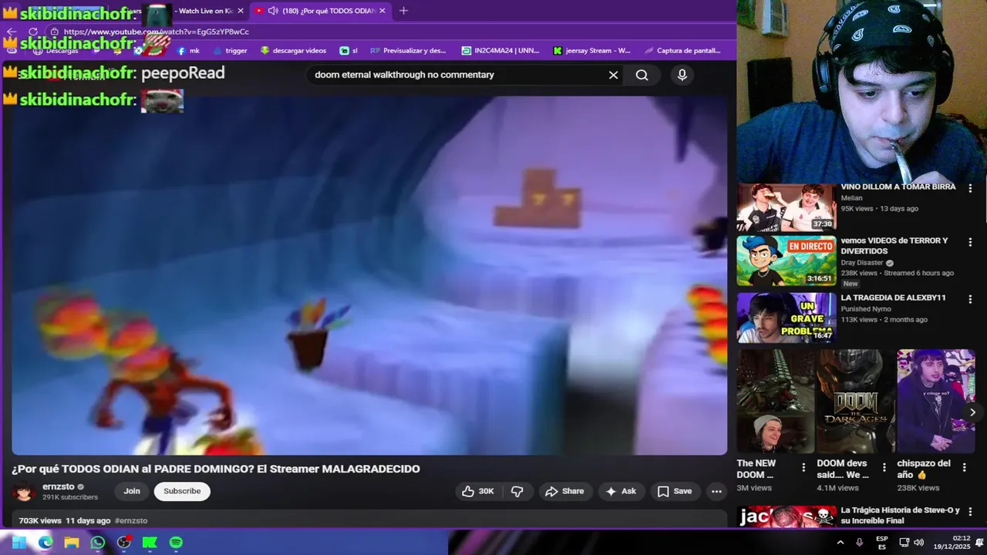The image size is (987, 555).
Task: Open the sl bookmark
Action: (349, 51)
